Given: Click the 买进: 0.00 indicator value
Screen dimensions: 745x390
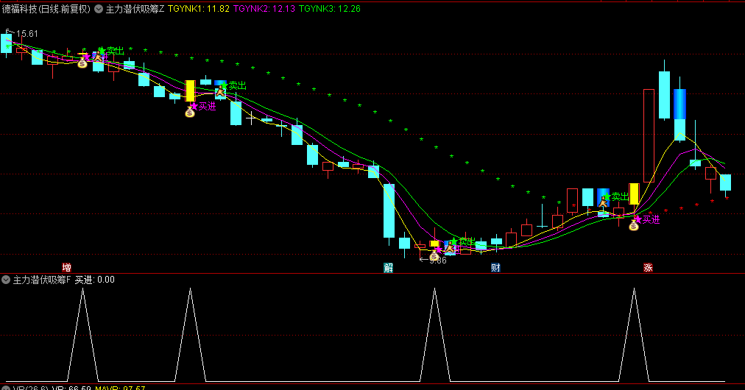Looking at the screenshot, I should click(94, 280).
